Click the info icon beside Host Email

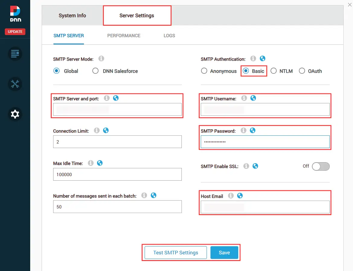[x=230, y=196]
